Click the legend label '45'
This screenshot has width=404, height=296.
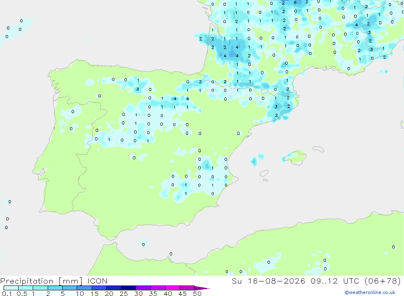(183, 294)
